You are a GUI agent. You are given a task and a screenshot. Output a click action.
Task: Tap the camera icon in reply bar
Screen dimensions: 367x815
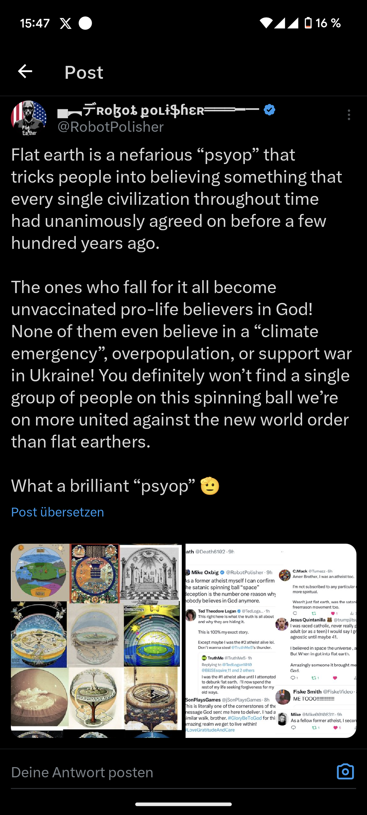tap(345, 772)
